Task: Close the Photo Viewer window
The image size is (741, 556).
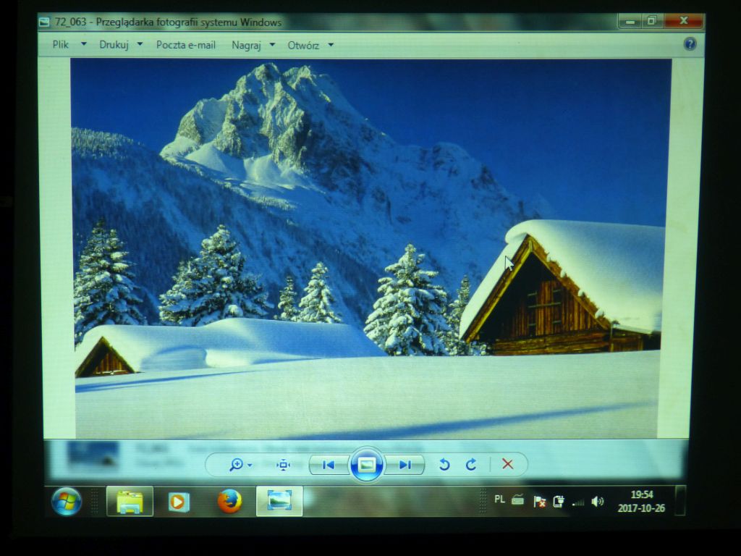Action: pyautogui.click(x=684, y=21)
